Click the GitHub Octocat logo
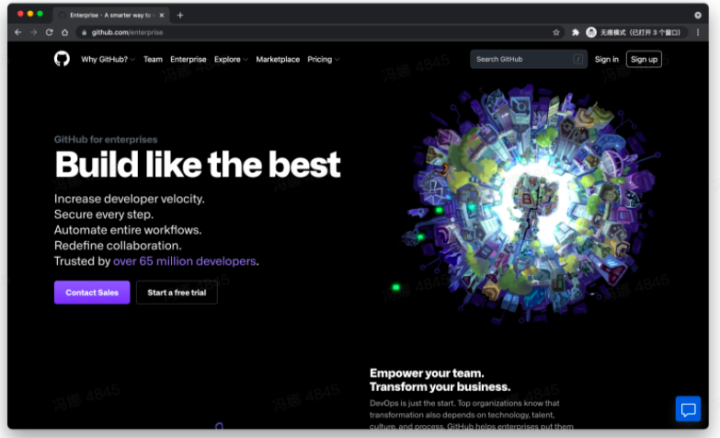 [62, 59]
